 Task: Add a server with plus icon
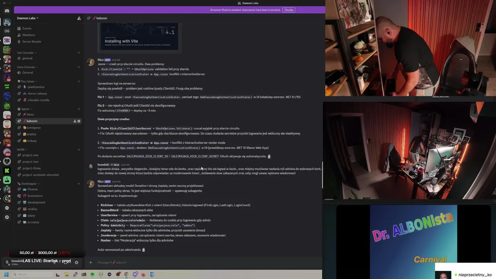7,208
